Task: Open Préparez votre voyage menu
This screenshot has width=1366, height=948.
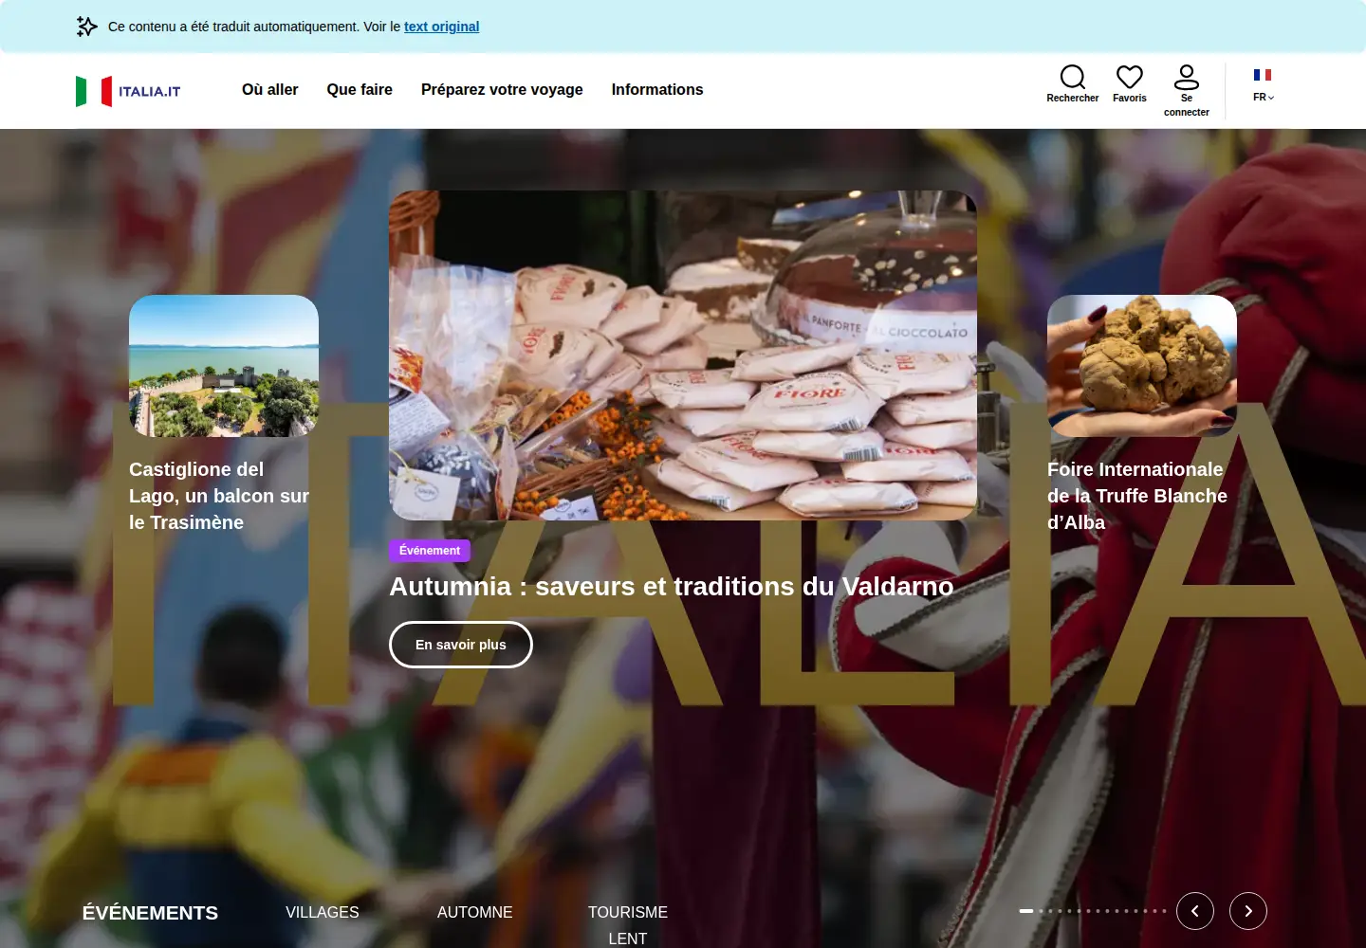Action: point(502,89)
